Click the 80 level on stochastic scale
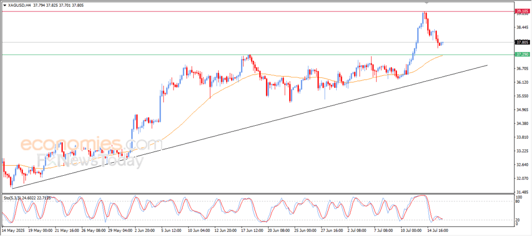Image resolution: width=532 pixels, height=236 pixels. click(x=517, y=202)
